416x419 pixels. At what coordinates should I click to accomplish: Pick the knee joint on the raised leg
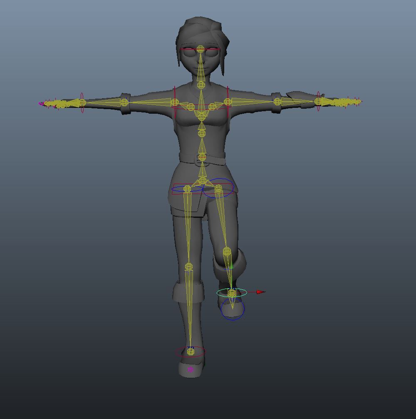coord(227,252)
